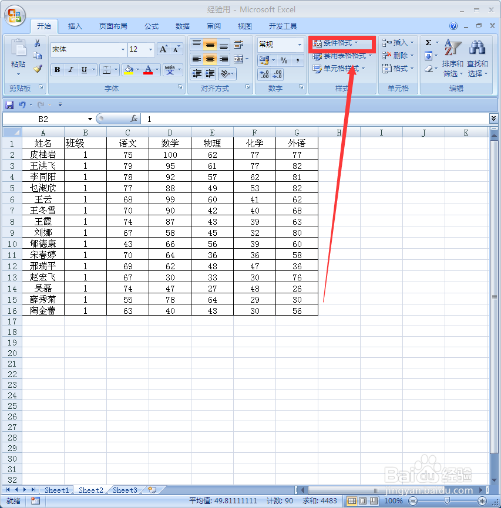Open 删除 cells dropdown

click(x=398, y=55)
